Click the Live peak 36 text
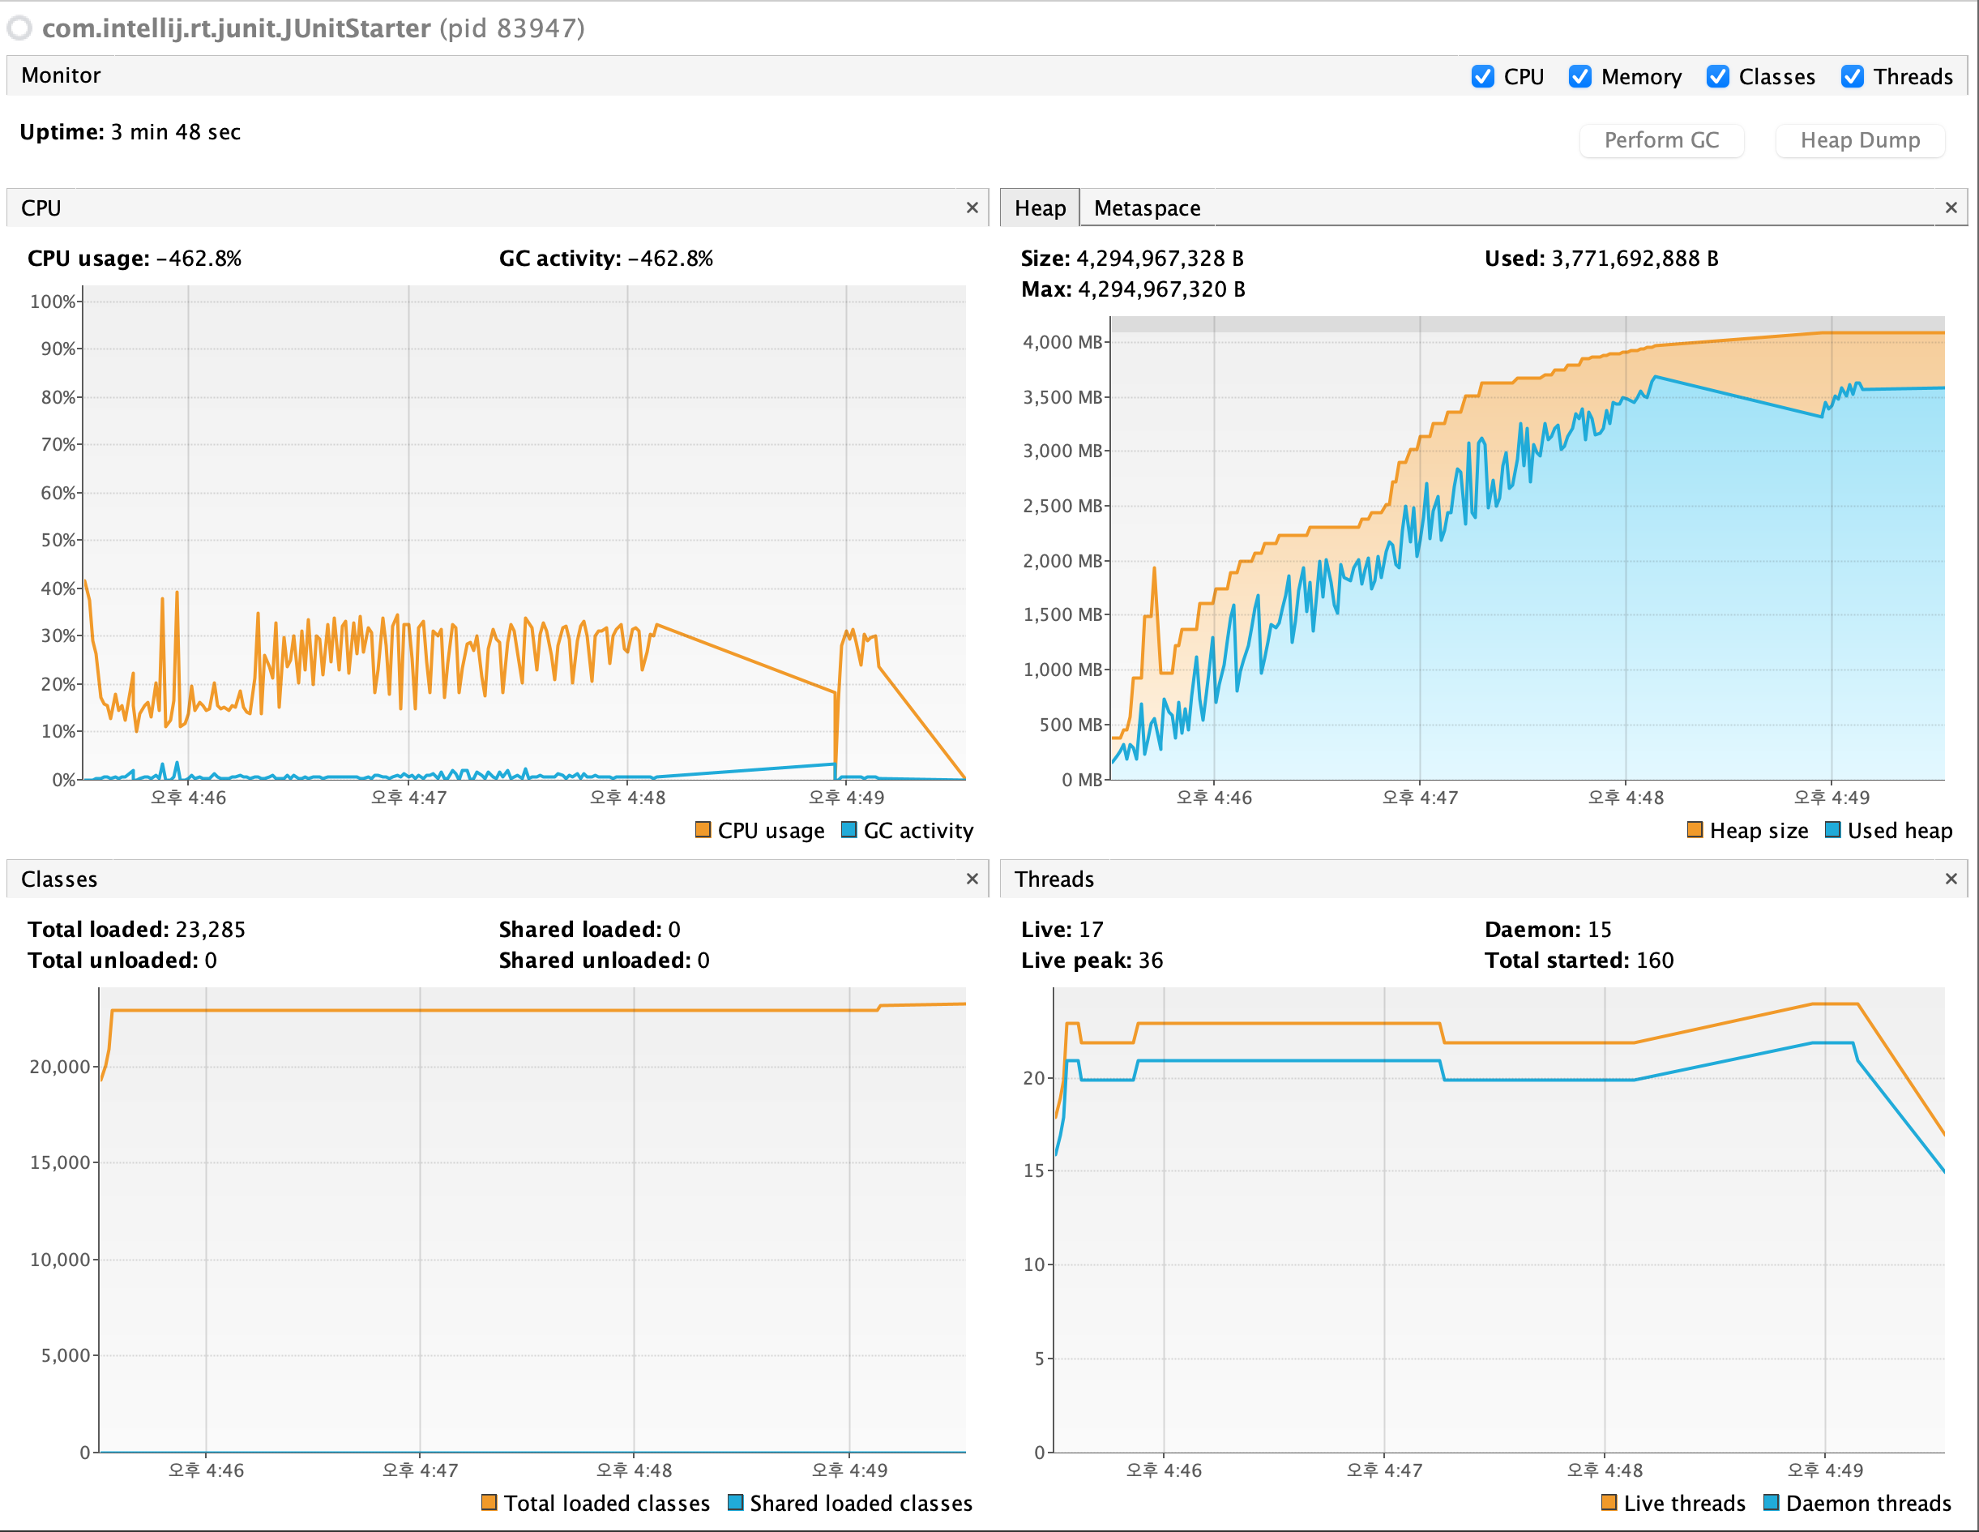This screenshot has height=1532, width=1979. click(1092, 960)
